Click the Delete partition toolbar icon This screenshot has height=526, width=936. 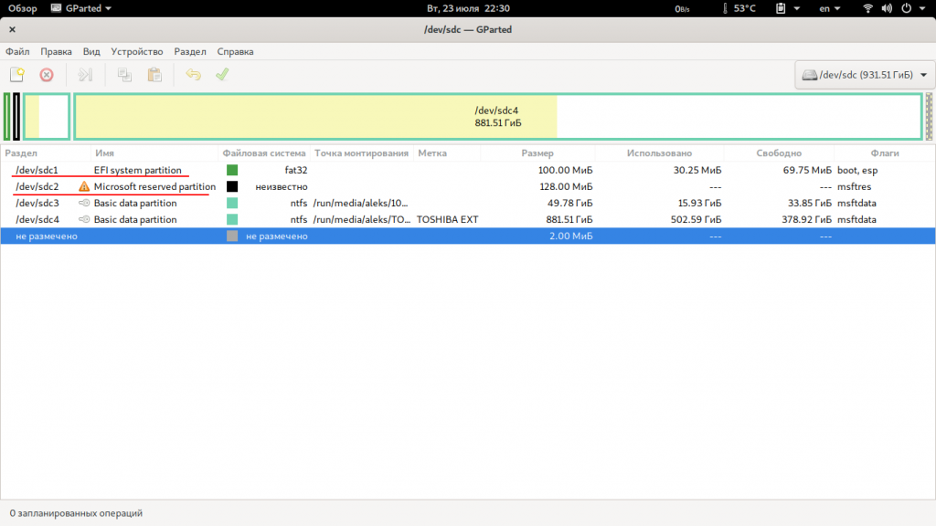(47, 75)
